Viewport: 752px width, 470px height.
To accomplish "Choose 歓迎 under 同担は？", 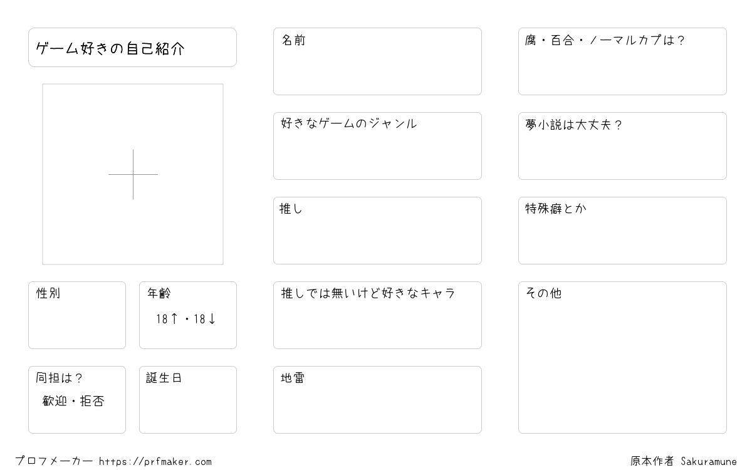I will [55, 401].
